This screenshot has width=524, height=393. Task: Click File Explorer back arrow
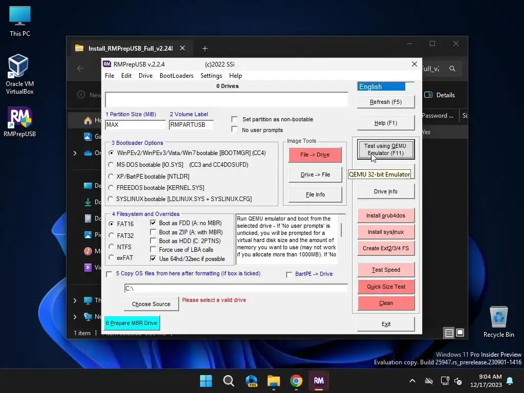[x=80, y=69]
